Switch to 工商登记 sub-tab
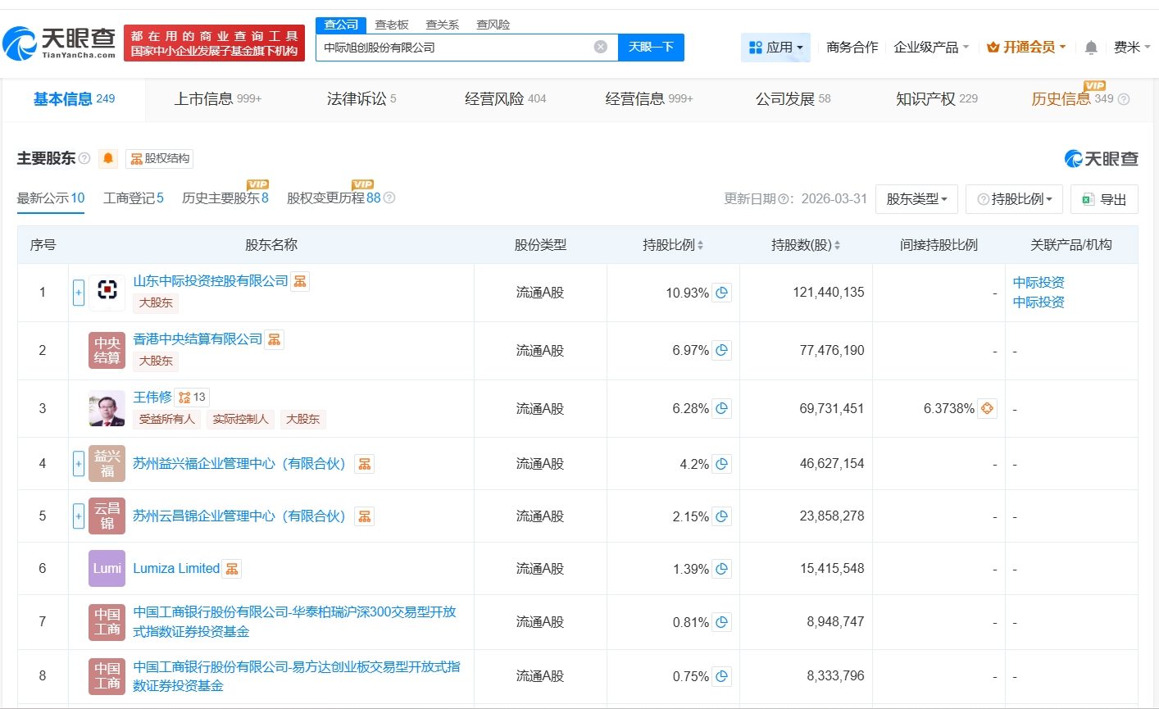Screen dimensions: 1159x709 click(x=133, y=198)
